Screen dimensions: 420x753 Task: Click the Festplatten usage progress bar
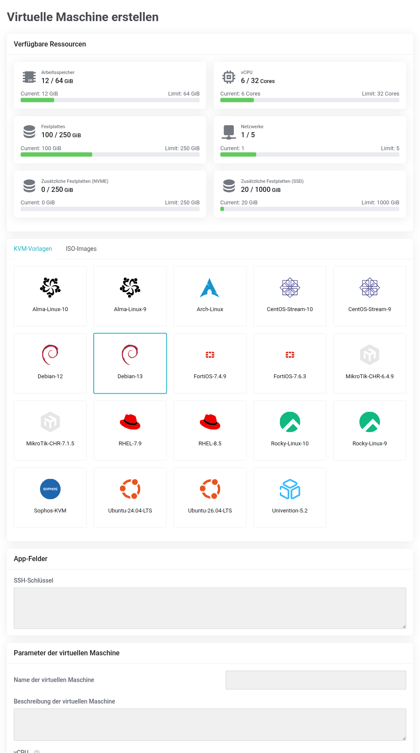110,154
